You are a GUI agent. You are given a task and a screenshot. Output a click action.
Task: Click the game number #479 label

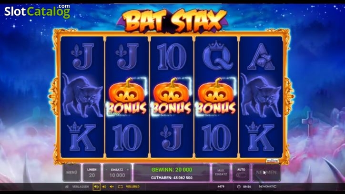point(221,187)
